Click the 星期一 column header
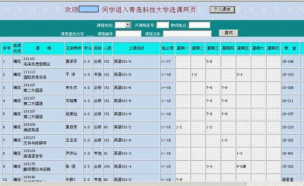304x186 pixels. click(x=183, y=48)
